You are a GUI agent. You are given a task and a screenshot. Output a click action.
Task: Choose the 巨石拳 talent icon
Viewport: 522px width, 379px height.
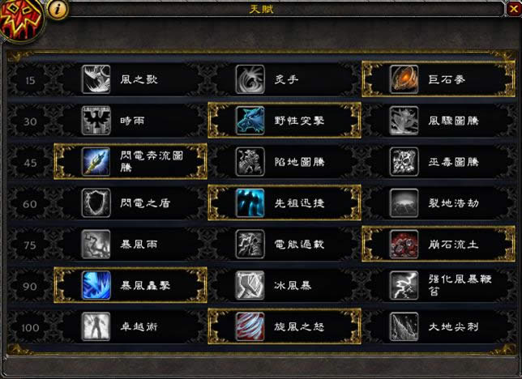pyautogui.click(x=404, y=79)
